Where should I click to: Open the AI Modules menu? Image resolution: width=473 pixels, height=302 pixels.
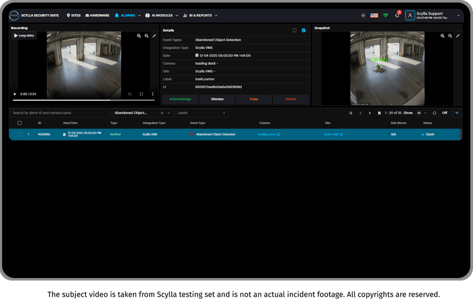(159, 15)
